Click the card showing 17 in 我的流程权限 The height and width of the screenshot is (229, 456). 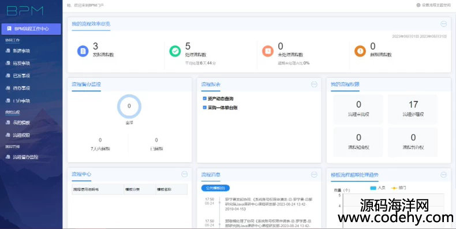tap(413, 109)
